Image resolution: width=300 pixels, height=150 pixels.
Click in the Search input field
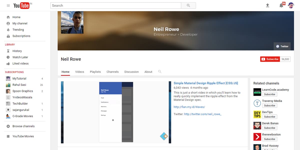(x=116, y=5)
